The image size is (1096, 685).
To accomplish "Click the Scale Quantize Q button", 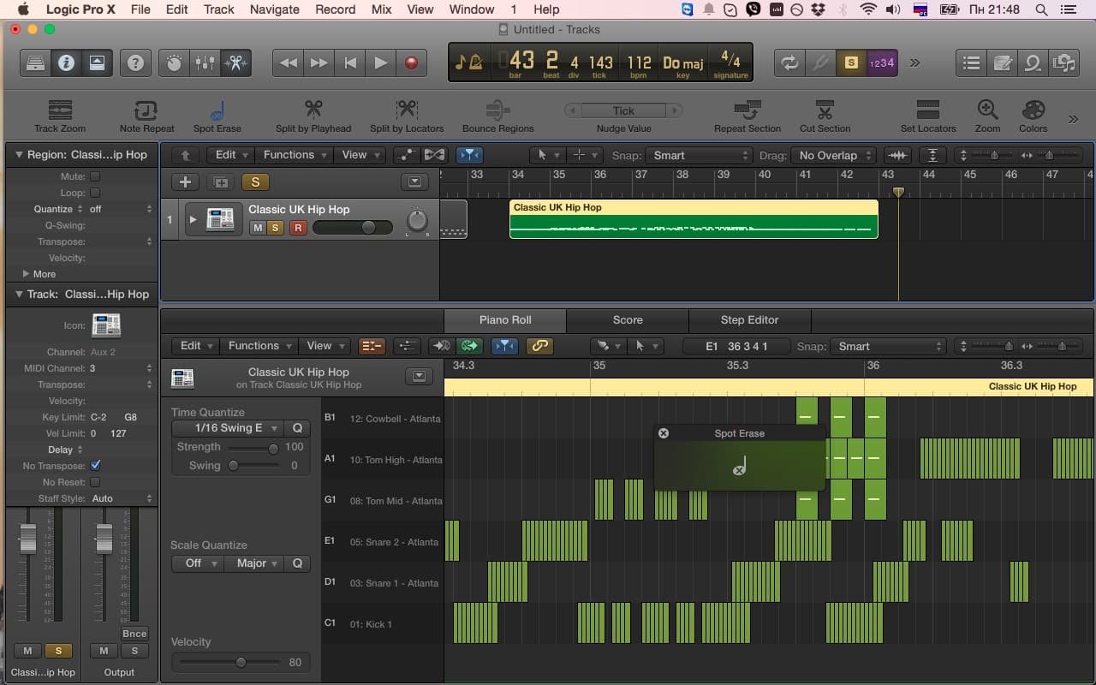I will [298, 563].
